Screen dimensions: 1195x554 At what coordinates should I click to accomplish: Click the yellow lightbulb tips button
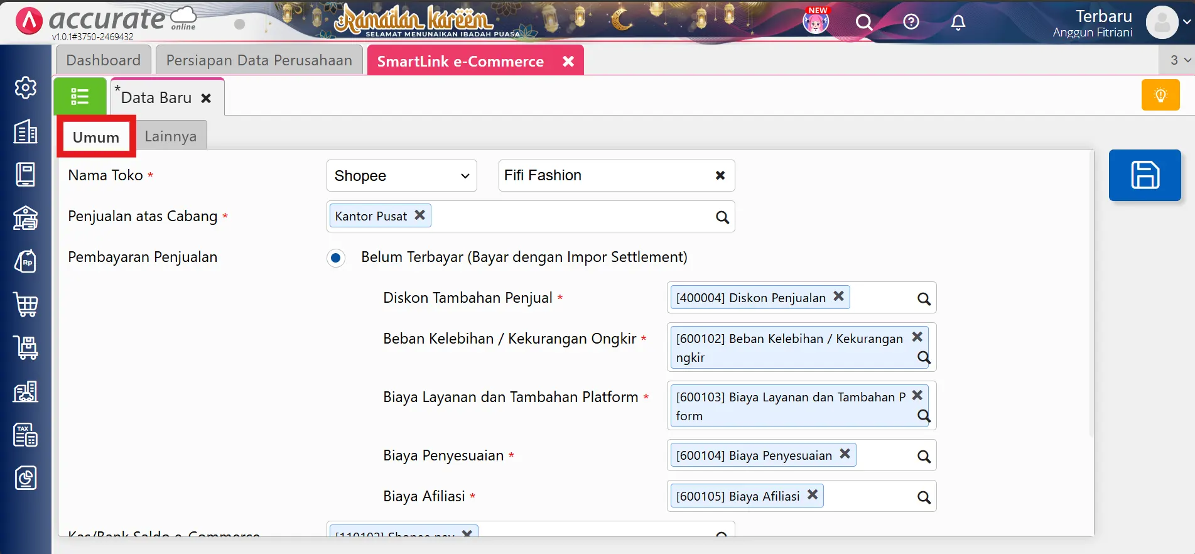pos(1160,95)
